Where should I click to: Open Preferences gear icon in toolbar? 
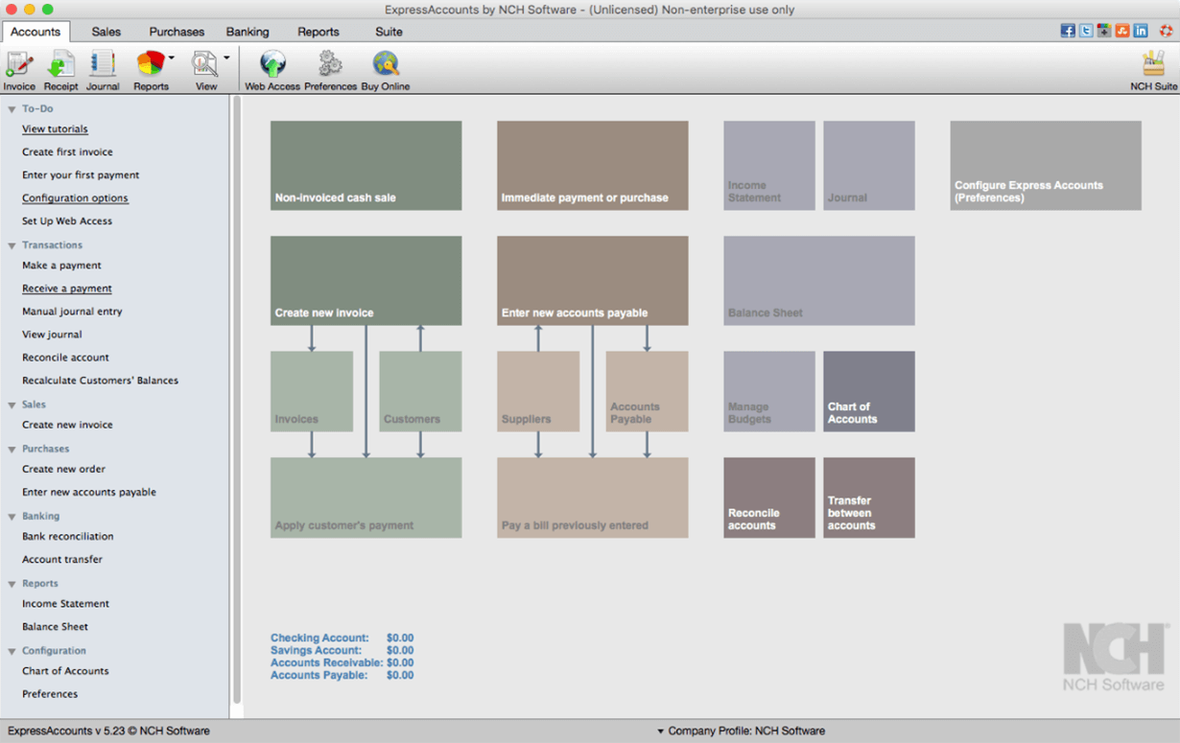pos(330,65)
